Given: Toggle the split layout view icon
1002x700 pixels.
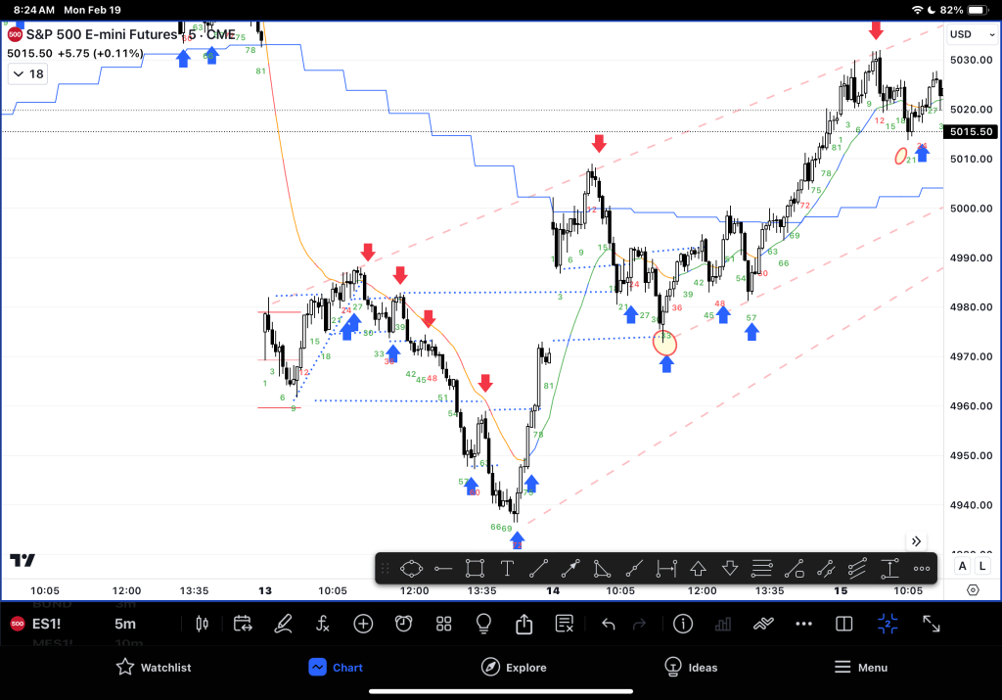Looking at the screenshot, I should click(843, 624).
